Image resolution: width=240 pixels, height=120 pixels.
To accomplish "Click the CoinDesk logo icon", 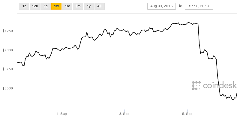I will (x=196, y=85).
